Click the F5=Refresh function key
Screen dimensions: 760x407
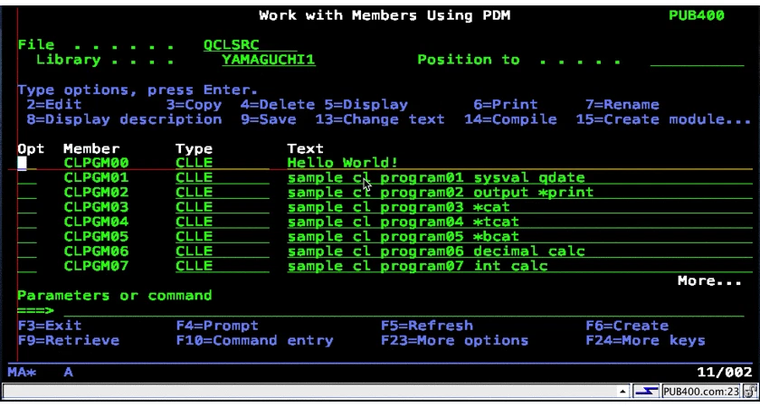tap(427, 326)
